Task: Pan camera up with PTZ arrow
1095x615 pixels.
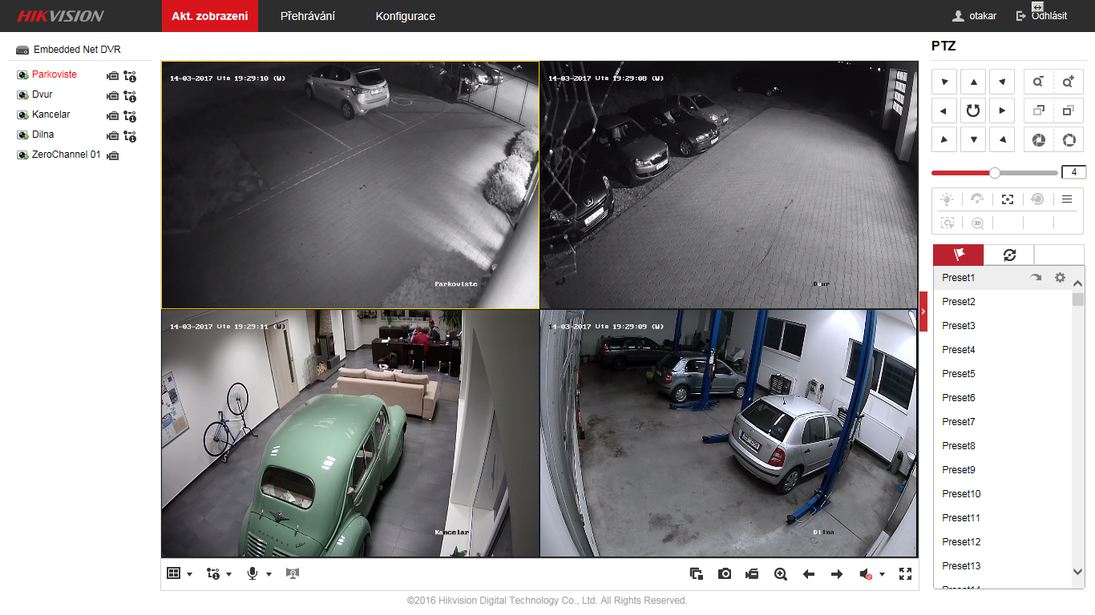Action: click(973, 82)
